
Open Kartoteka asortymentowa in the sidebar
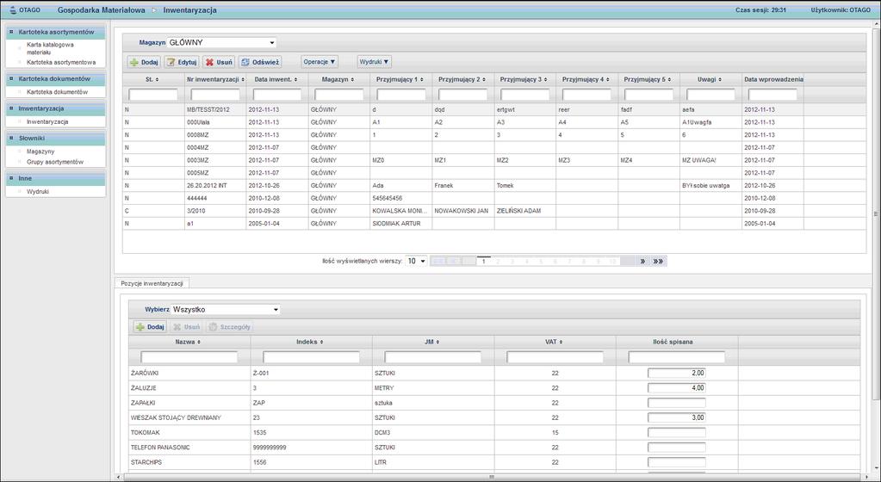(61, 62)
